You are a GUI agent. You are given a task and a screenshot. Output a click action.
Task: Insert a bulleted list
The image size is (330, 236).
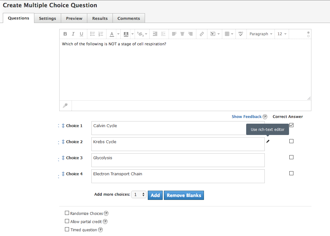pos(93,34)
